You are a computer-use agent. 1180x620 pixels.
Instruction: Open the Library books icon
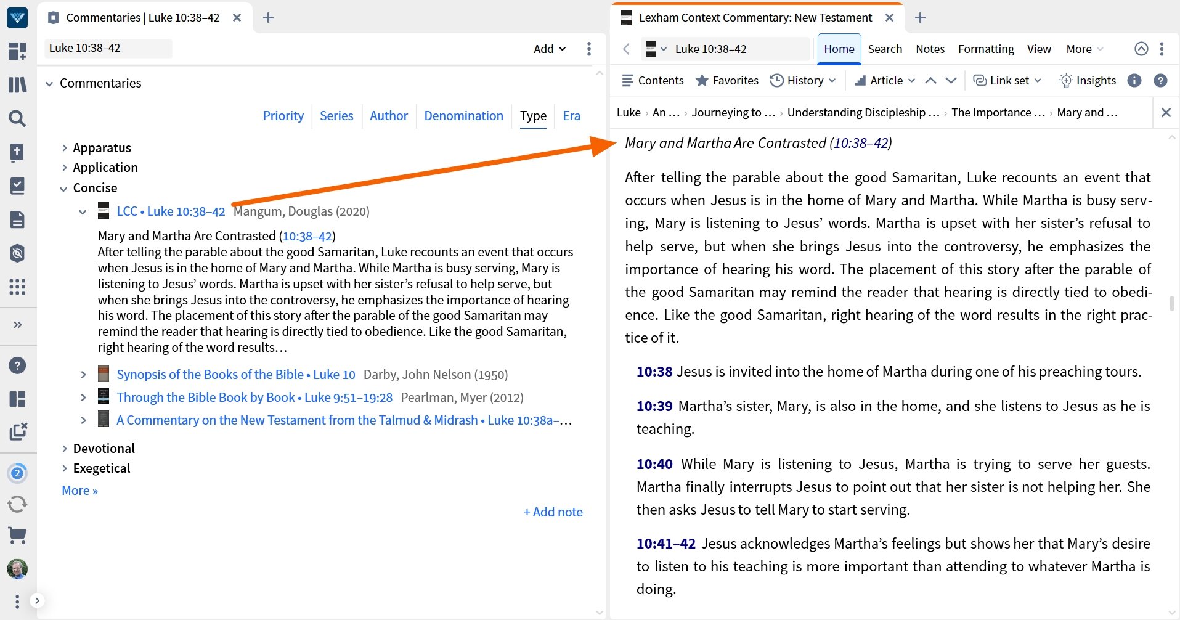click(17, 84)
